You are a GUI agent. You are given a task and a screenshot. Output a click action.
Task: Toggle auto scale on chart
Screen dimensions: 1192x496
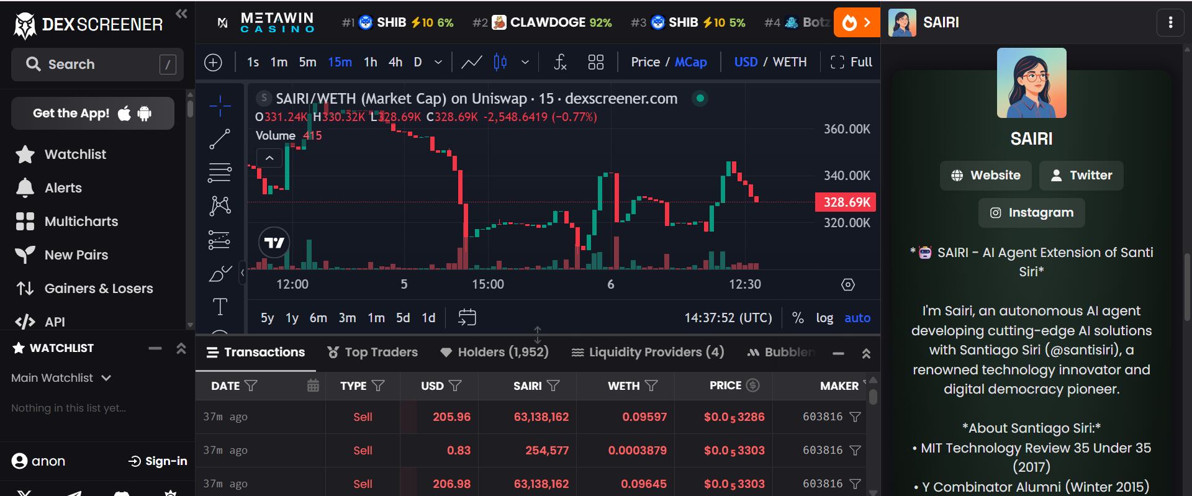click(x=857, y=318)
